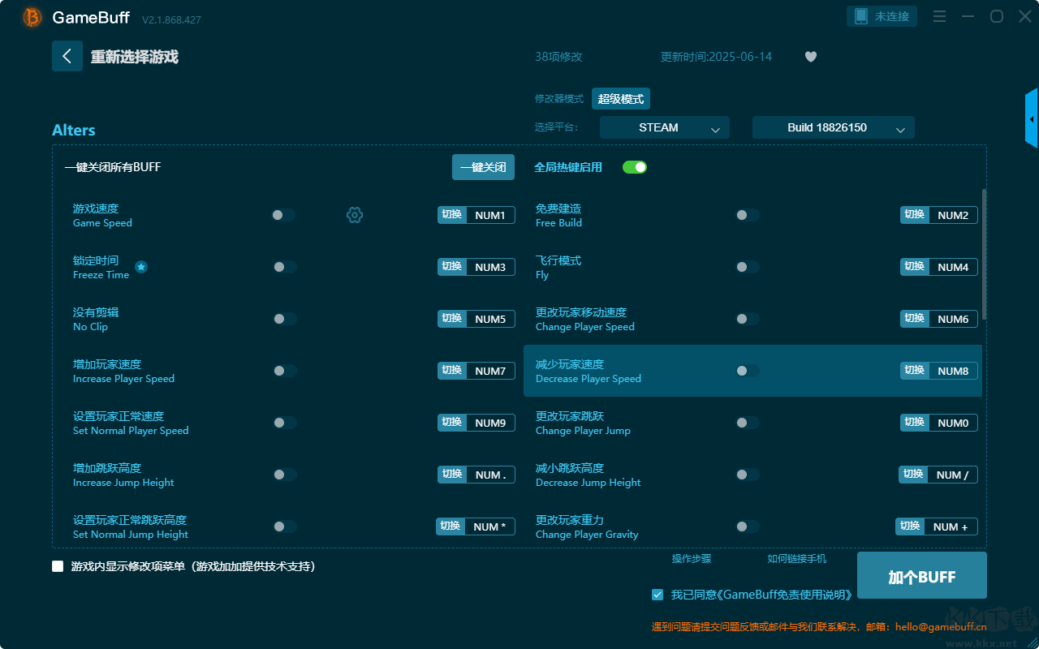Click the Decrease Player Speed label
The width and height of the screenshot is (1039, 649).
(588, 379)
